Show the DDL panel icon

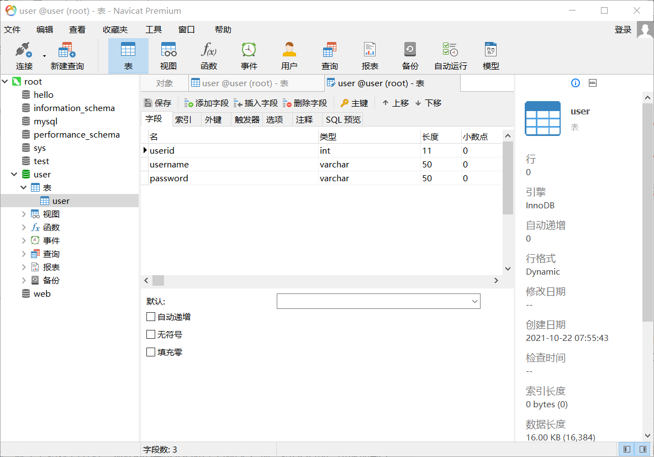click(593, 83)
